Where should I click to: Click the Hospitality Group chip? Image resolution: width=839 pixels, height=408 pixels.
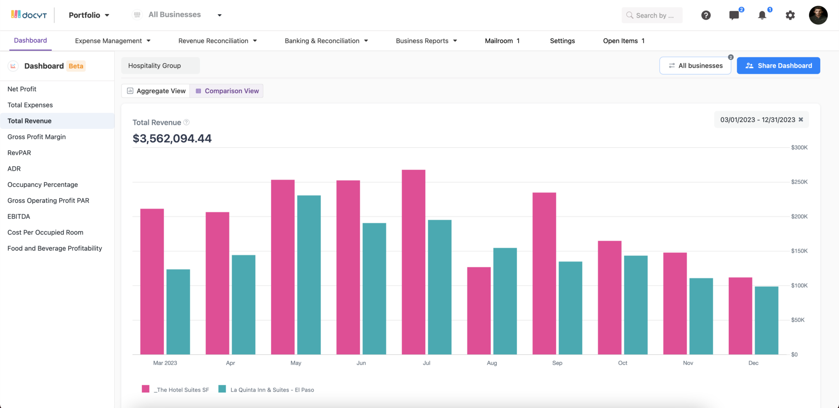click(x=161, y=66)
